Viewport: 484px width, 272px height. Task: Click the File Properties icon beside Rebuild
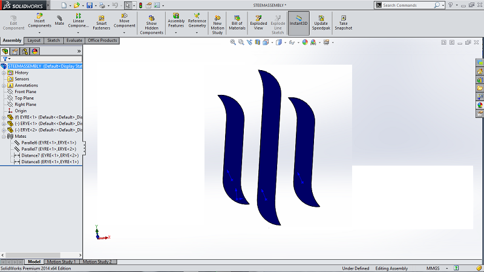[149, 5]
